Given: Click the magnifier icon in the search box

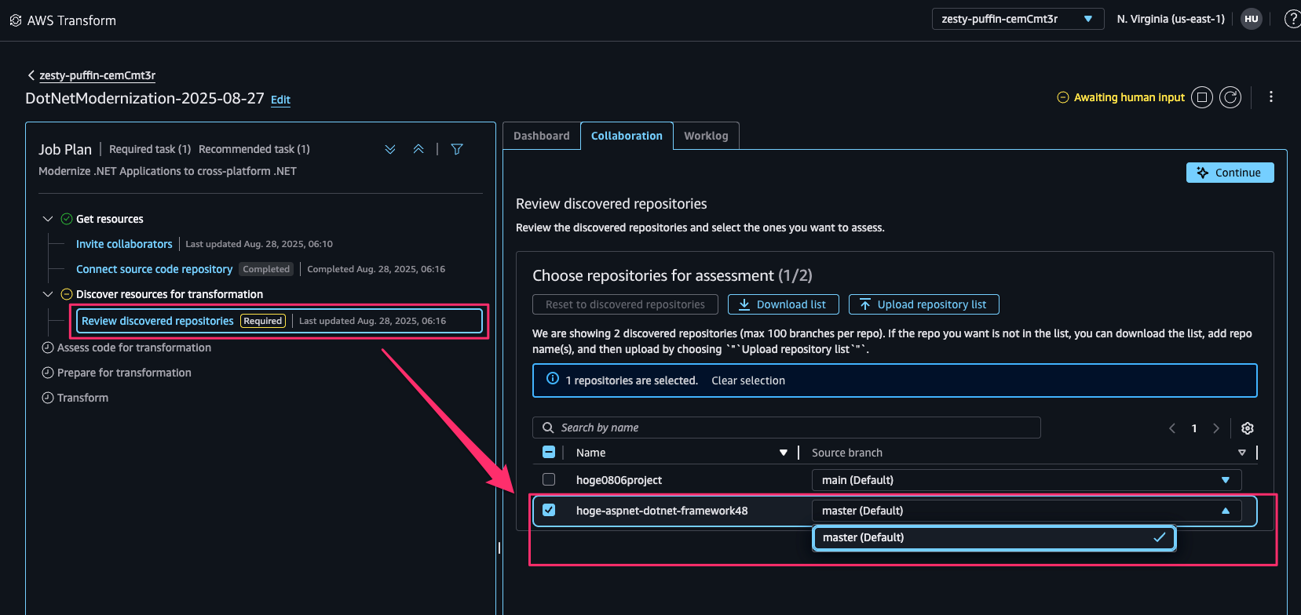Looking at the screenshot, I should [549, 428].
